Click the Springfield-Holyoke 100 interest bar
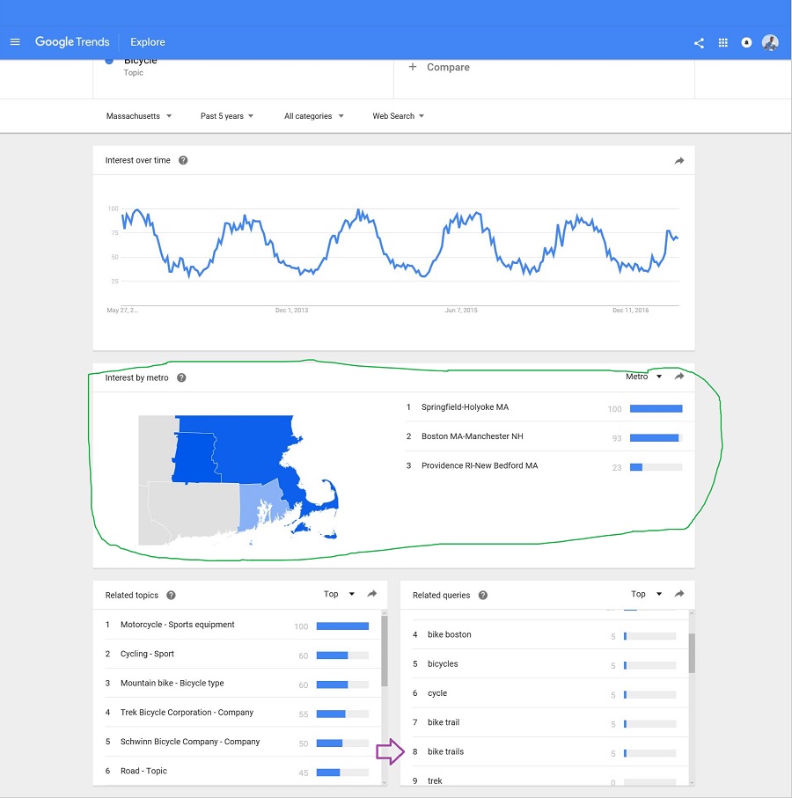This screenshot has width=792, height=798. click(656, 408)
